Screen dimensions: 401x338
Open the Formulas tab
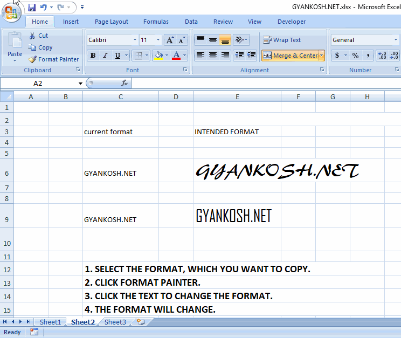click(x=156, y=22)
